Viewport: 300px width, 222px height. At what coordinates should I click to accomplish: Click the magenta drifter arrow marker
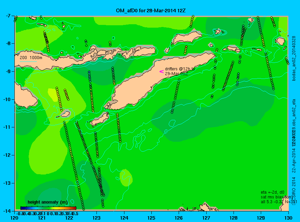[x=162, y=71]
